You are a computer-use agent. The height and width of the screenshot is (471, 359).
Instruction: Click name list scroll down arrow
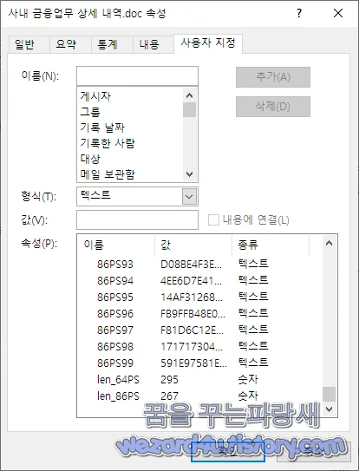click(190, 174)
